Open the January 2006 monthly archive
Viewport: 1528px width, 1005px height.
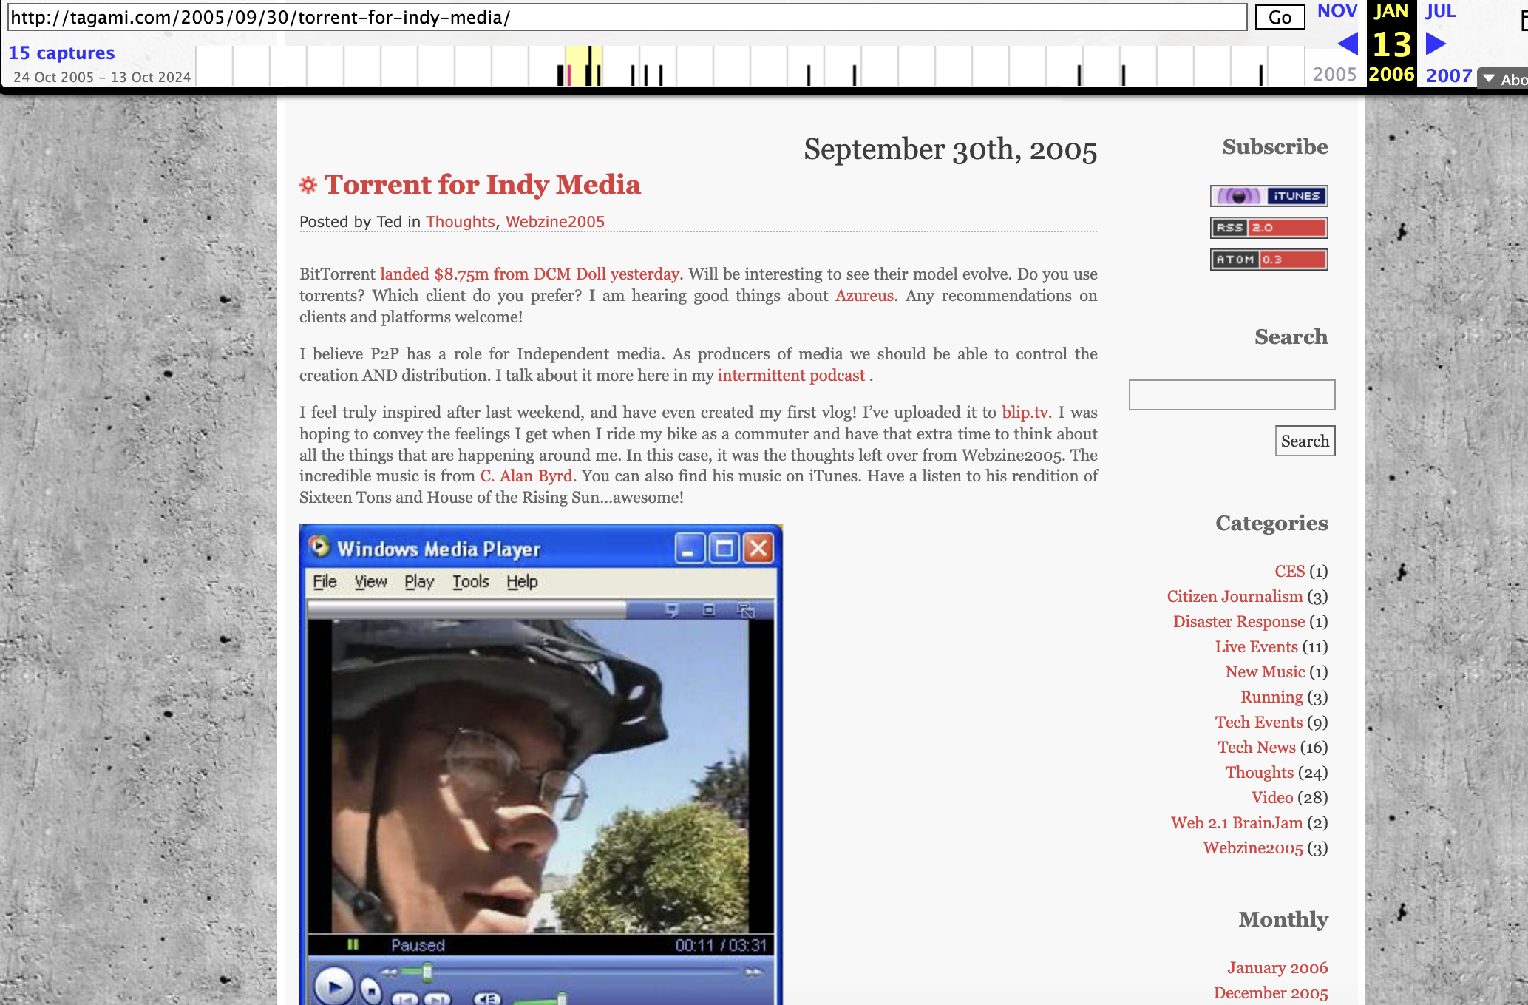click(x=1277, y=968)
